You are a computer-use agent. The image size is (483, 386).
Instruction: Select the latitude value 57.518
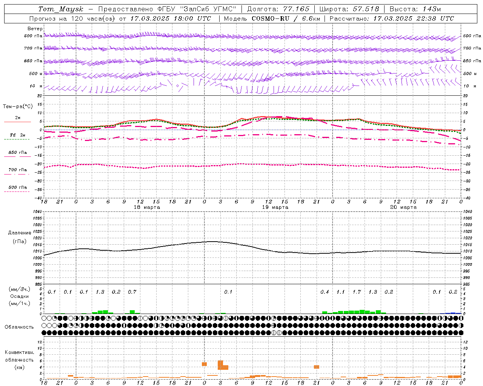pyautogui.click(x=366, y=9)
